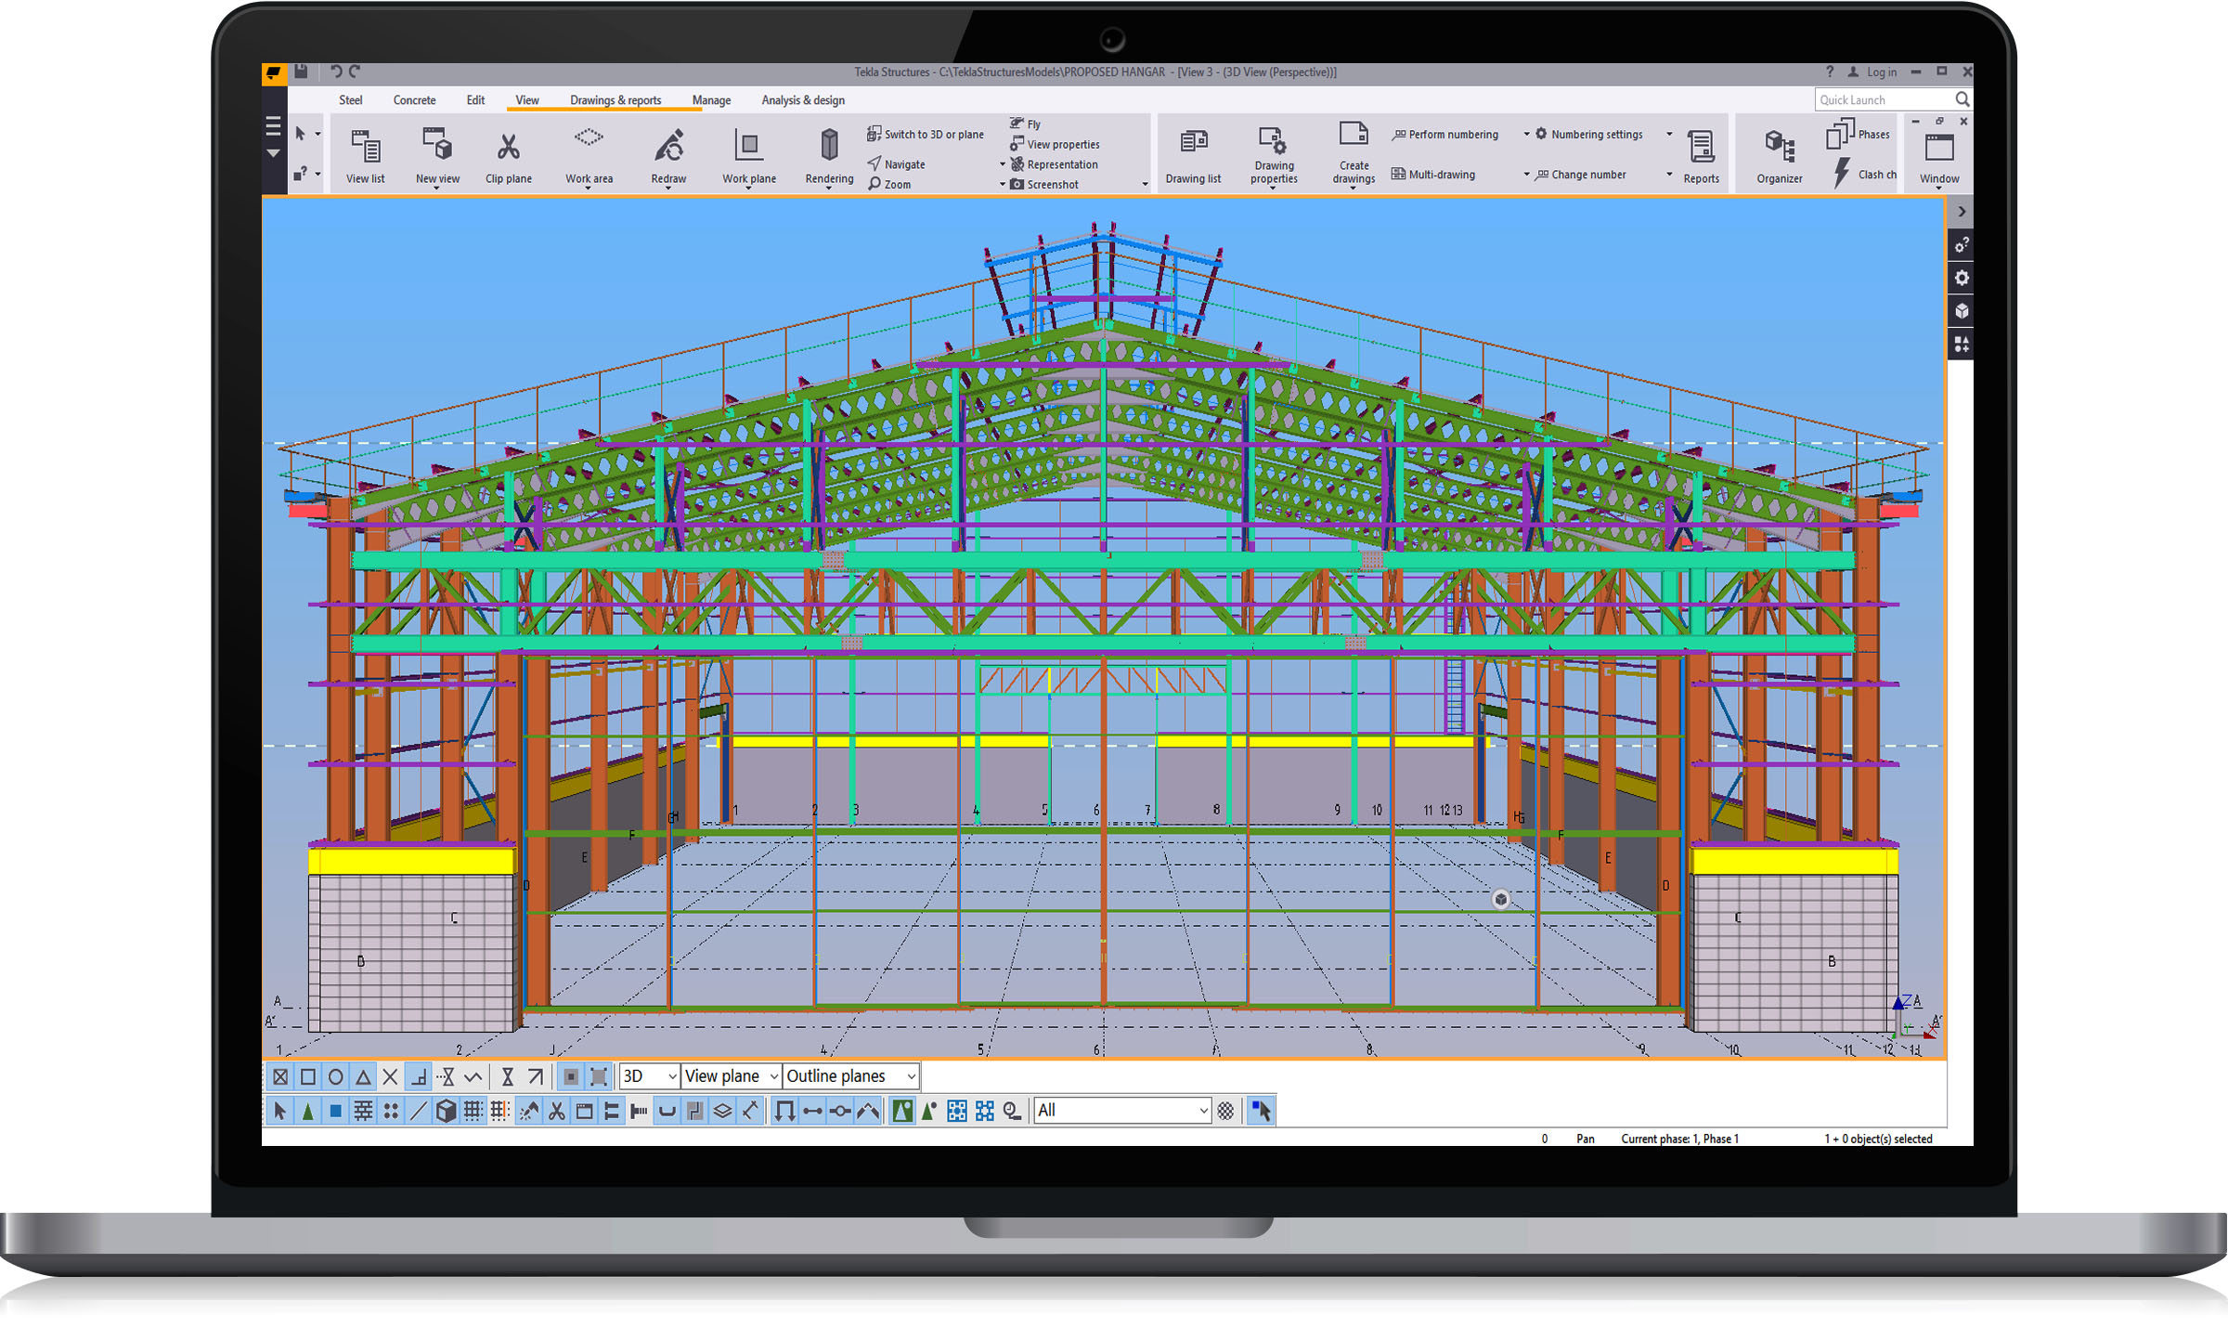Open the All selection filter dropdown
The width and height of the screenshot is (2228, 1341).
coord(1122,1111)
